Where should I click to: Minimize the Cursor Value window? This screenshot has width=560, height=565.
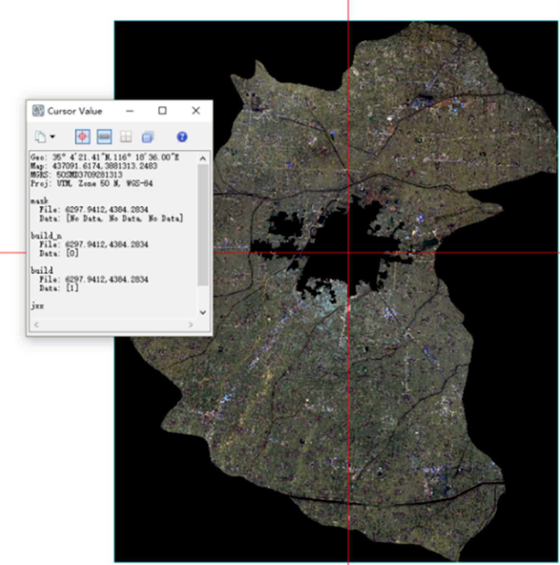(x=130, y=111)
